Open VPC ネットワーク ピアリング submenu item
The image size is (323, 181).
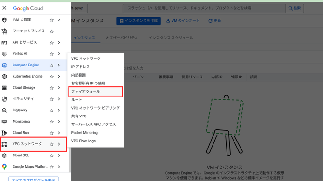click(96, 108)
